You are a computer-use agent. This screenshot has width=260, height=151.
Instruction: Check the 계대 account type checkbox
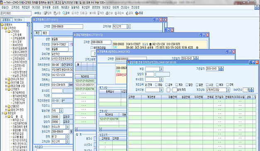[x=177, y=85]
